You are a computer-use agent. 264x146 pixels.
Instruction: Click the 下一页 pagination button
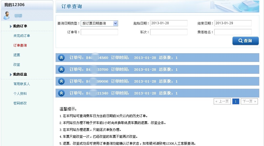249,101
